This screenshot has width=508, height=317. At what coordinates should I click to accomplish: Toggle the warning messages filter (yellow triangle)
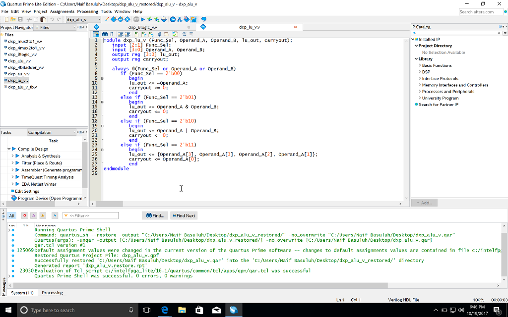pos(43,215)
